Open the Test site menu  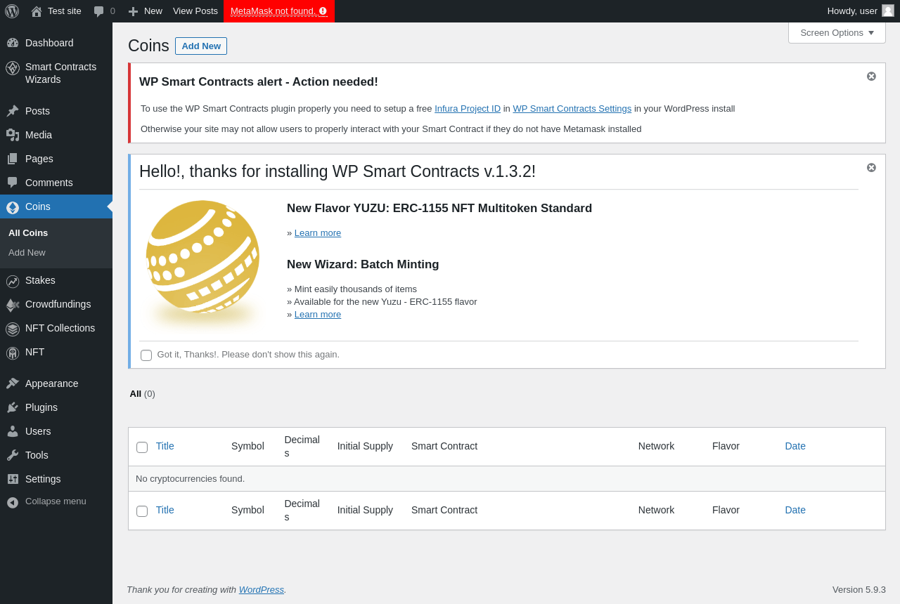coord(56,11)
